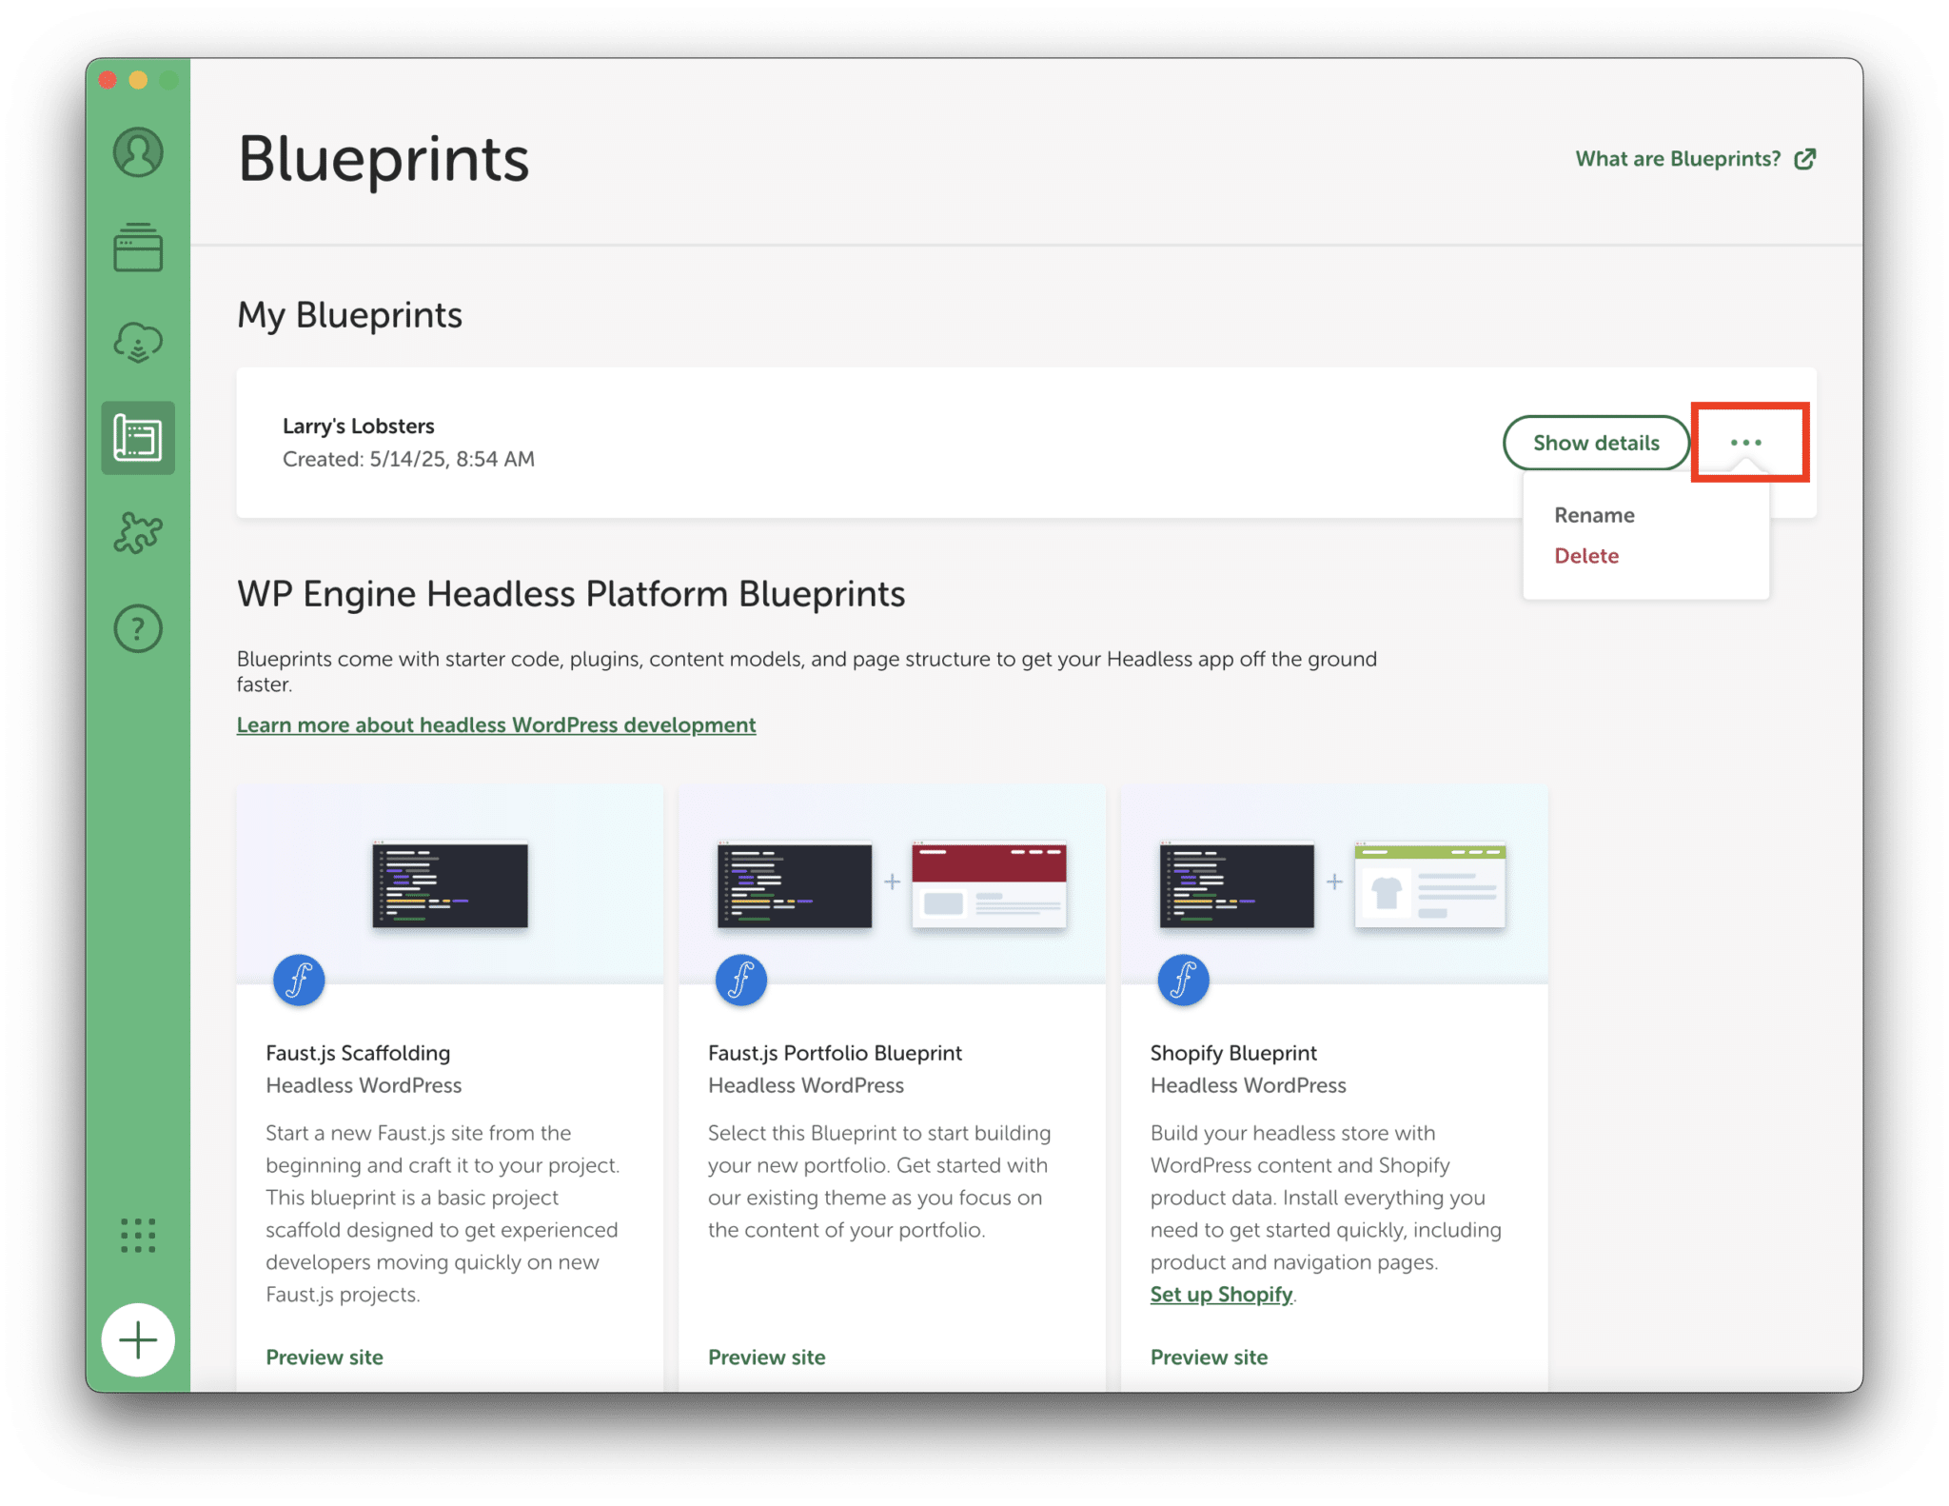Open the apps grid icon near bottom sidebar
This screenshot has width=1949, height=1506.
coord(138,1237)
